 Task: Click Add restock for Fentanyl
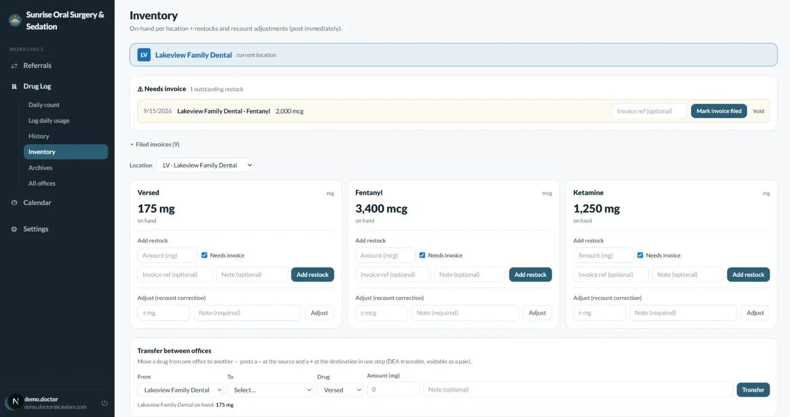coord(530,274)
